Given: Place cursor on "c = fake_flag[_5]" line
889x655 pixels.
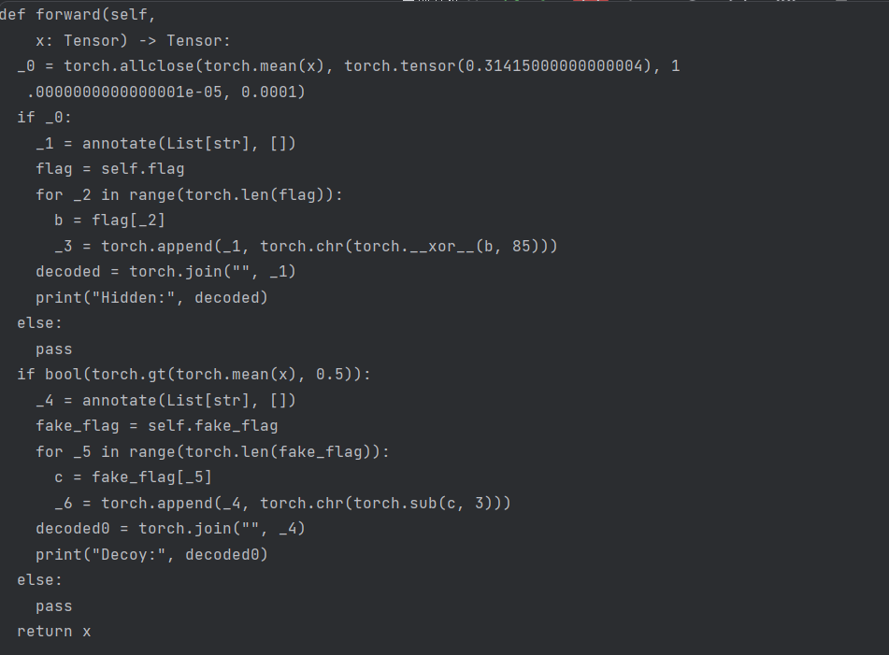Looking at the screenshot, I should 134,477.
